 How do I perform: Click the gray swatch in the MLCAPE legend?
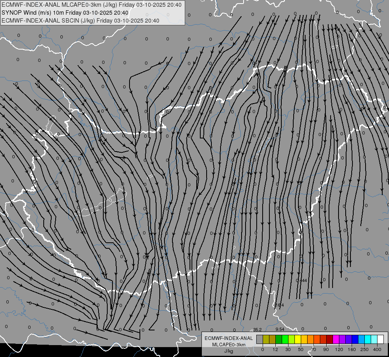coord(260,339)
